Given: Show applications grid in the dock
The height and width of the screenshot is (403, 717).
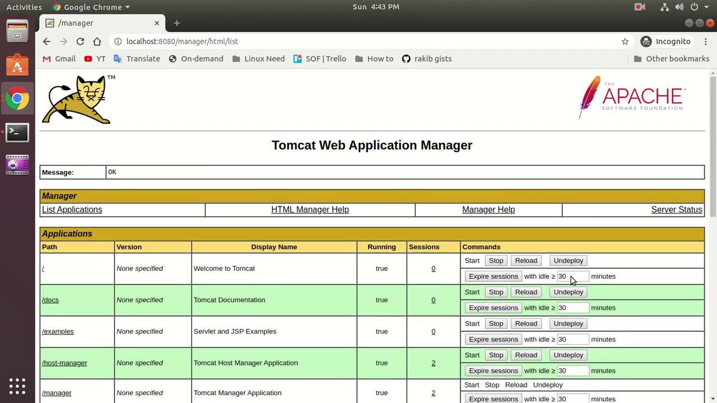Looking at the screenshot, I should tap(17, 386).
